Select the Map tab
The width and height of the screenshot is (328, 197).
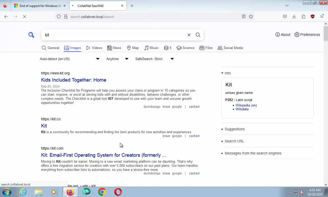(133, 48)
